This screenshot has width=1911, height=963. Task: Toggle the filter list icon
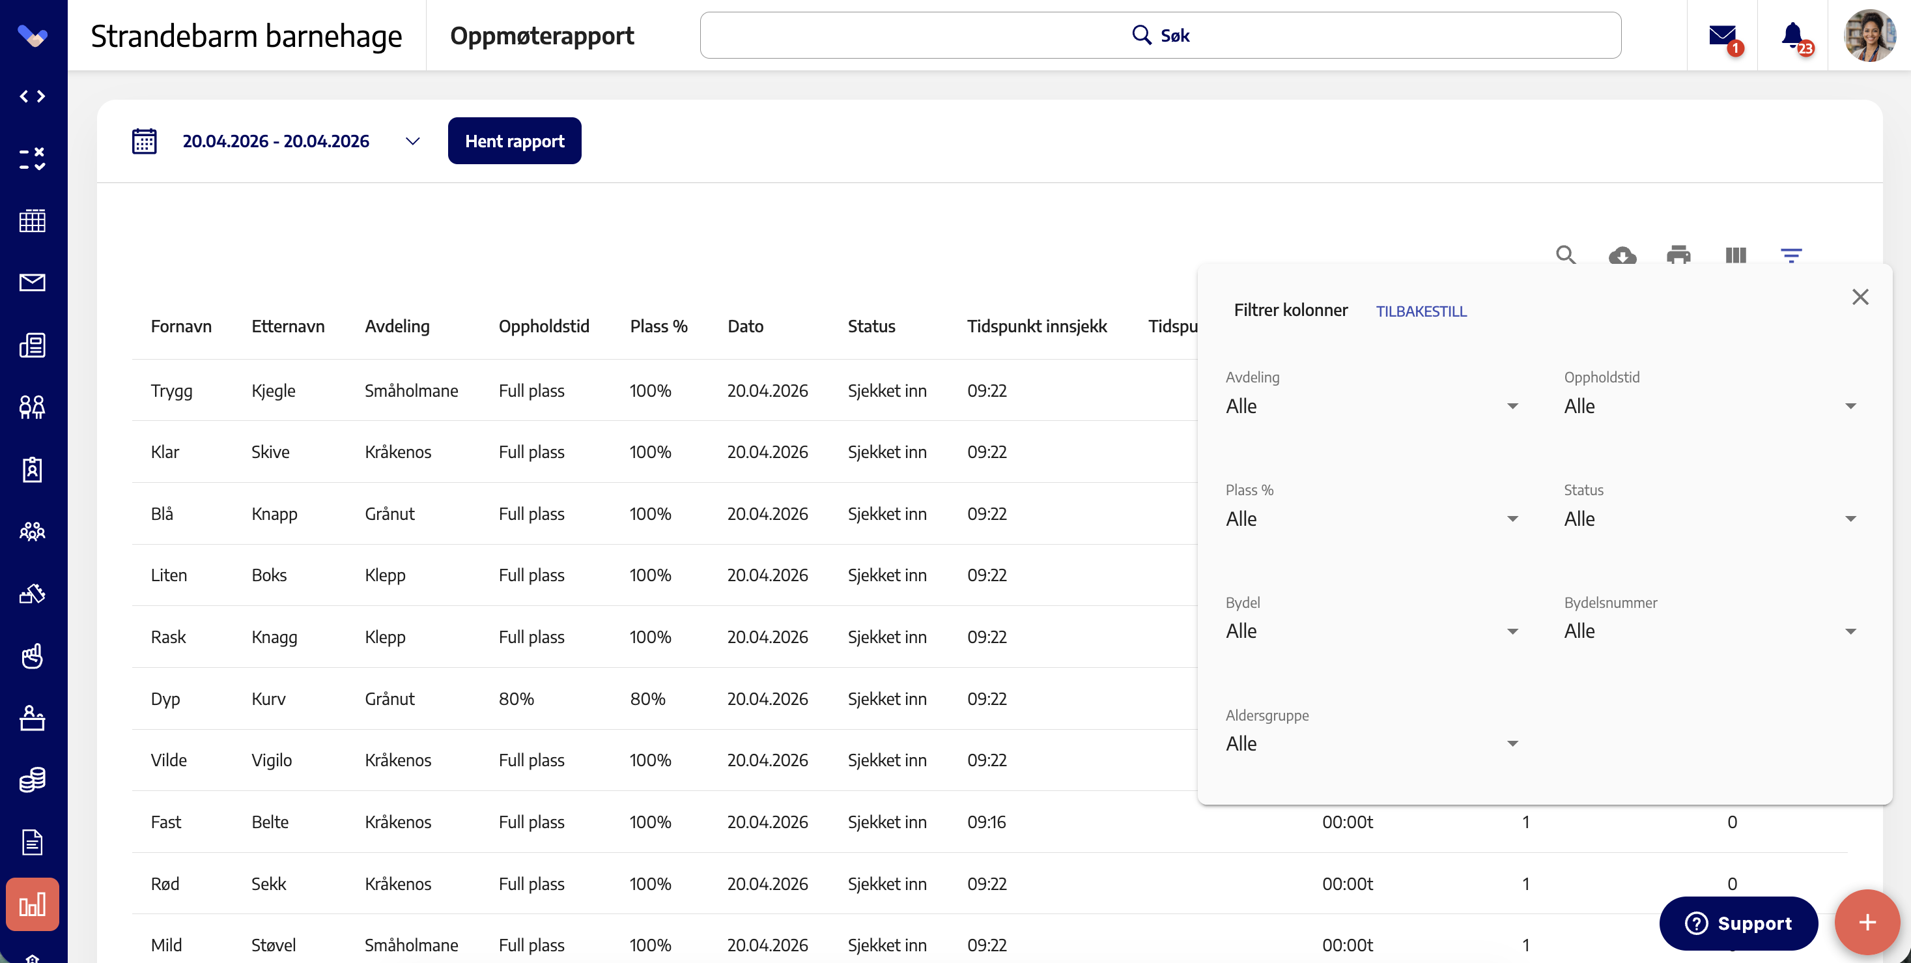click(x=1791, y=255)
